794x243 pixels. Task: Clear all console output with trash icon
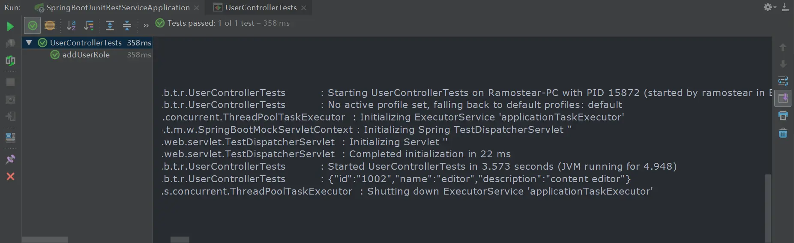click(783, 133)
